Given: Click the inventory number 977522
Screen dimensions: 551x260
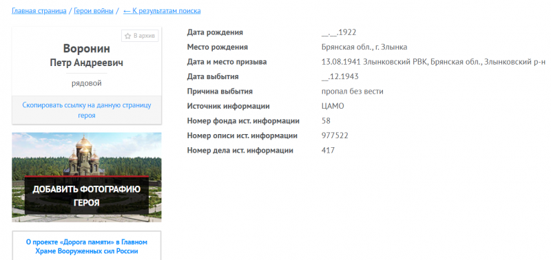Looking at the screenshot, I should pyautogui.click(x=335, y=136).
